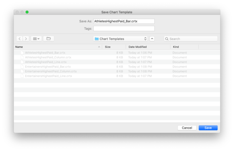Click the Search field
Image resolution: width=234 pixels, height=151 pixels.
point(191,39)
